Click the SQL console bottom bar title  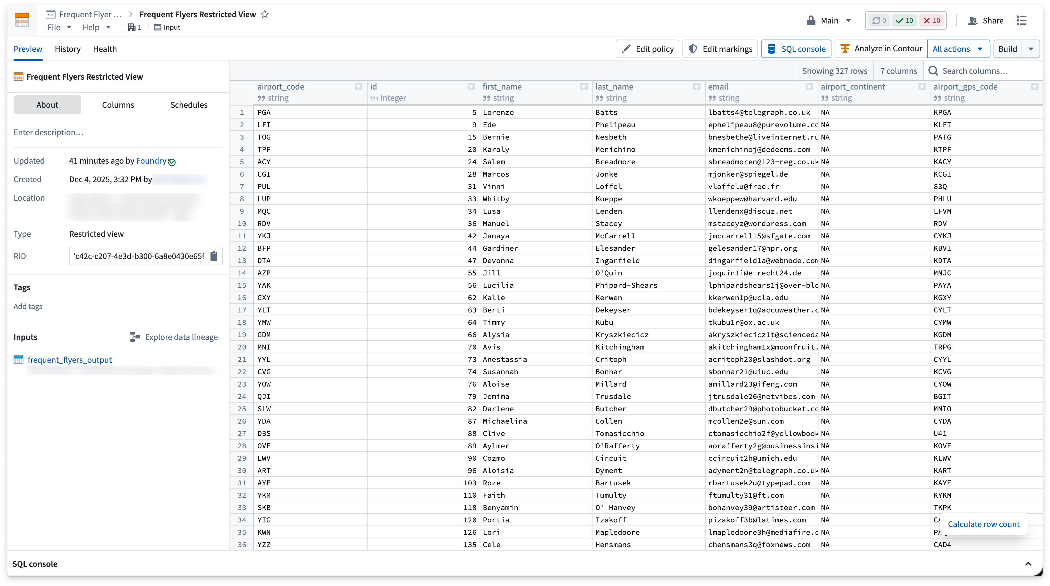click(x=35, y=564)
